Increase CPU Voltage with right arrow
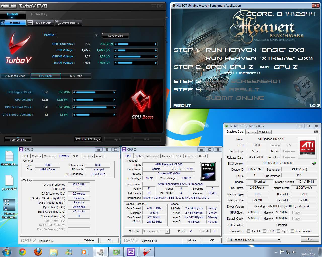The height and width of the screenshot is (257, 322). (156, 50)
